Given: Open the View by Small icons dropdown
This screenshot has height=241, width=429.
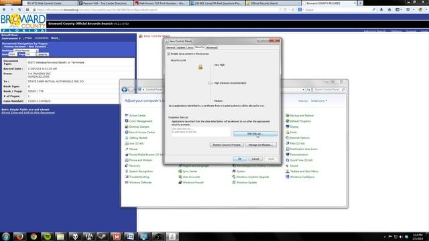Looking at the screenshot, I should coord(319,101).
